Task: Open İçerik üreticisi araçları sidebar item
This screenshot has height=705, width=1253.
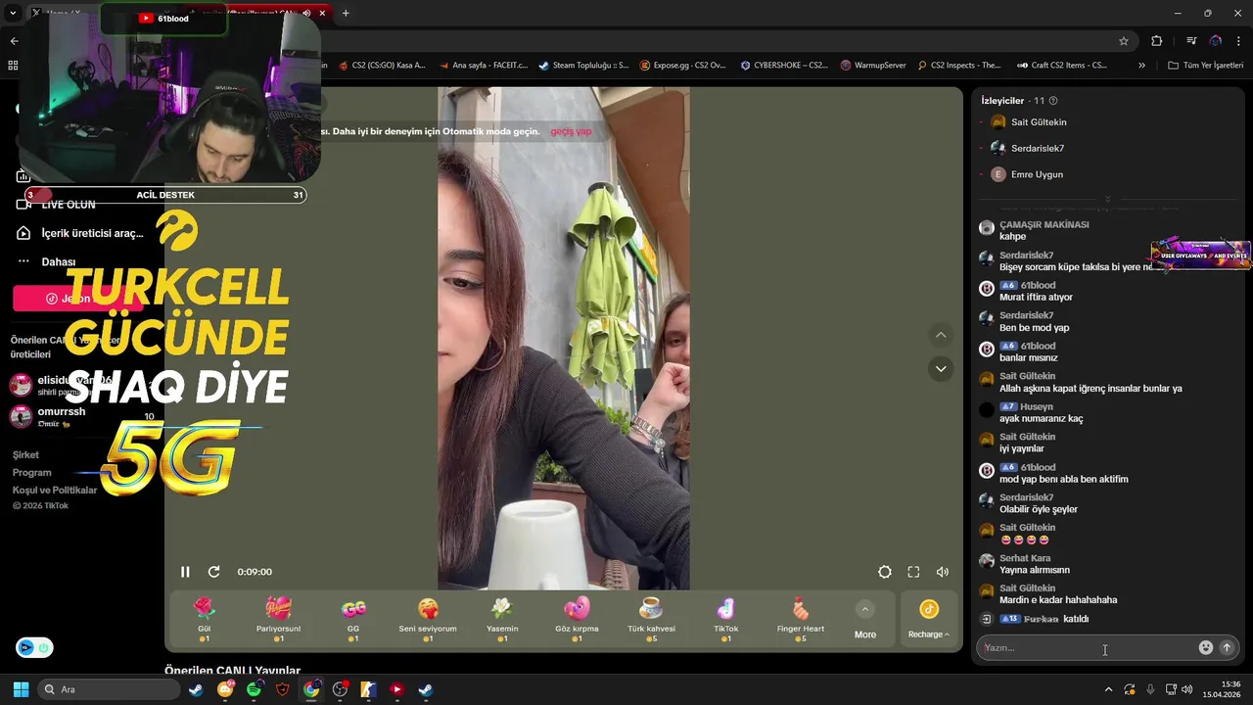Action: pos(80,233)
